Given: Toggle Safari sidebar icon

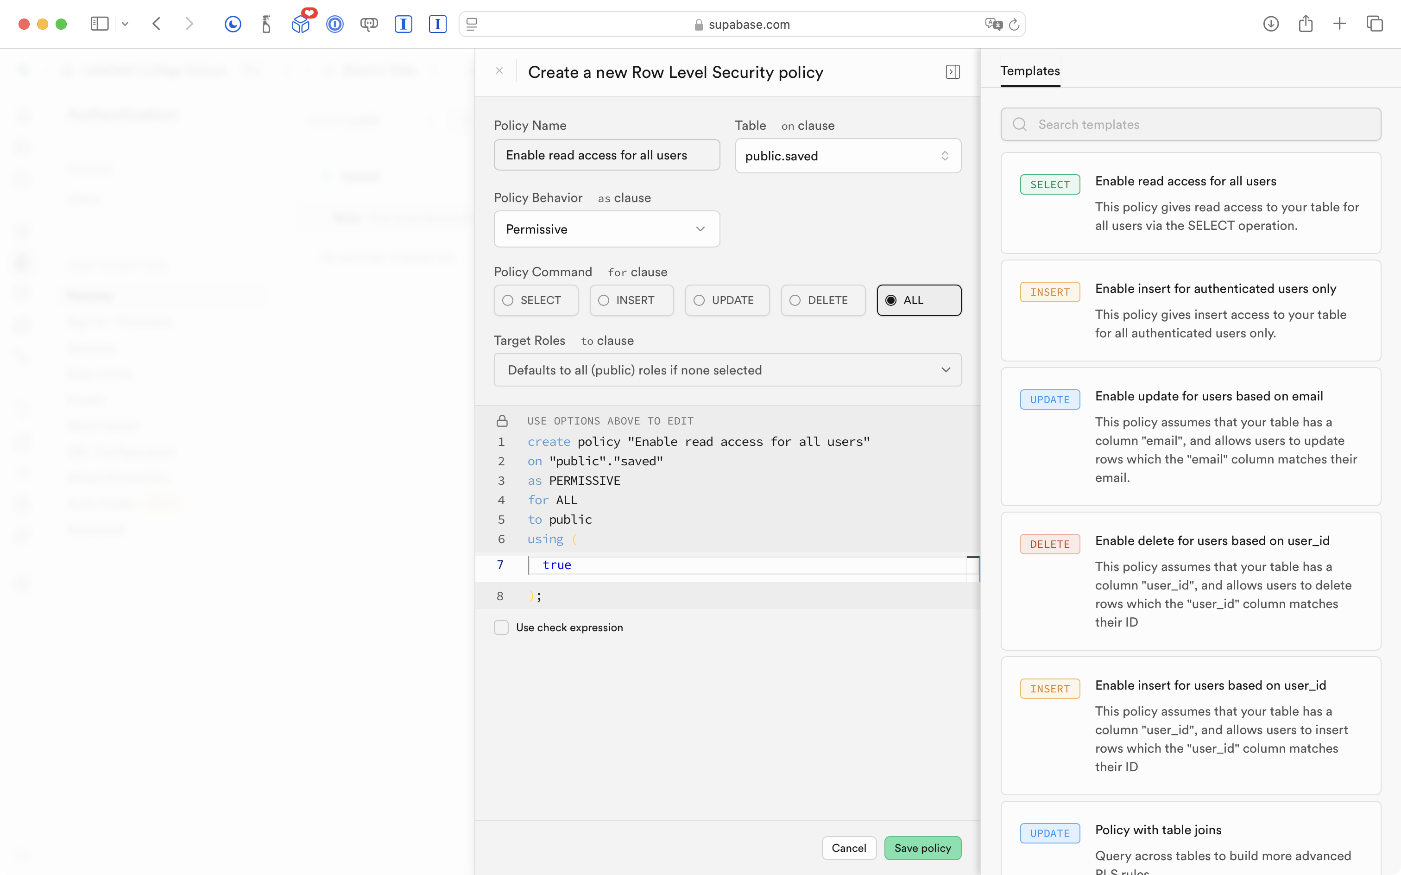Looking at the screenshot, I should pos(100,24).
